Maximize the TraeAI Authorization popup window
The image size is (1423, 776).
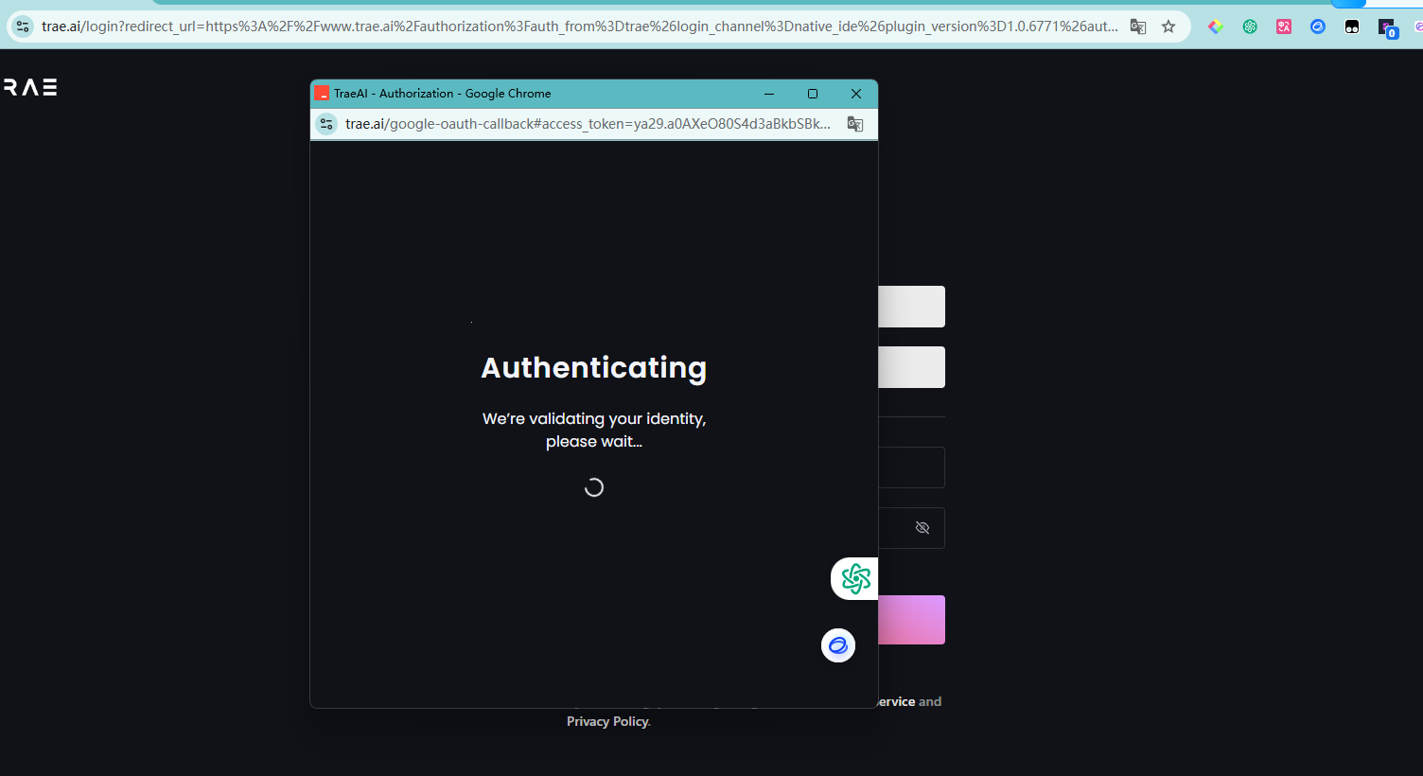point(813,94)
